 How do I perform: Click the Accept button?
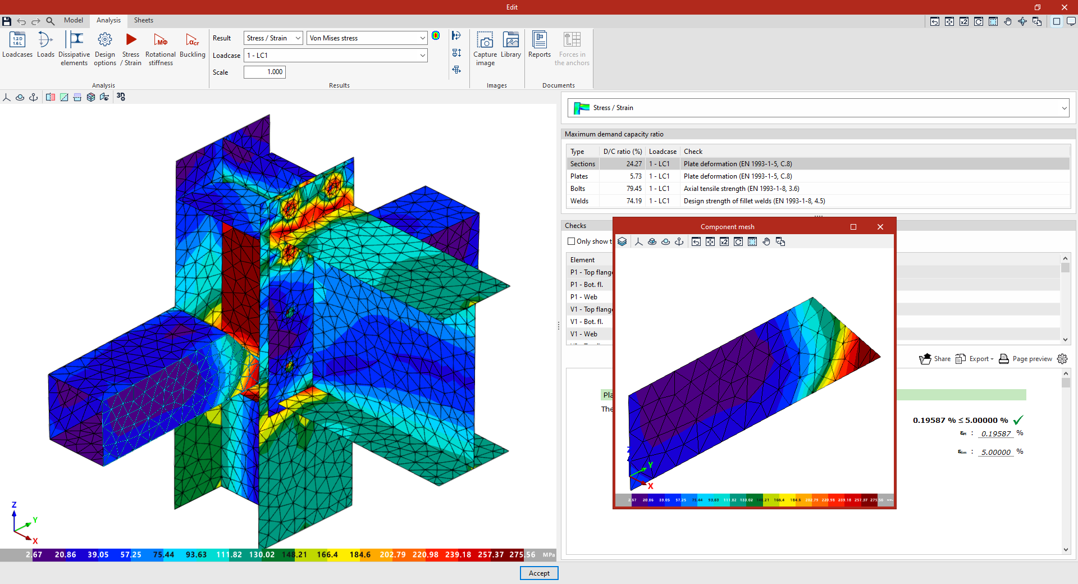click(x=539, y=573)
